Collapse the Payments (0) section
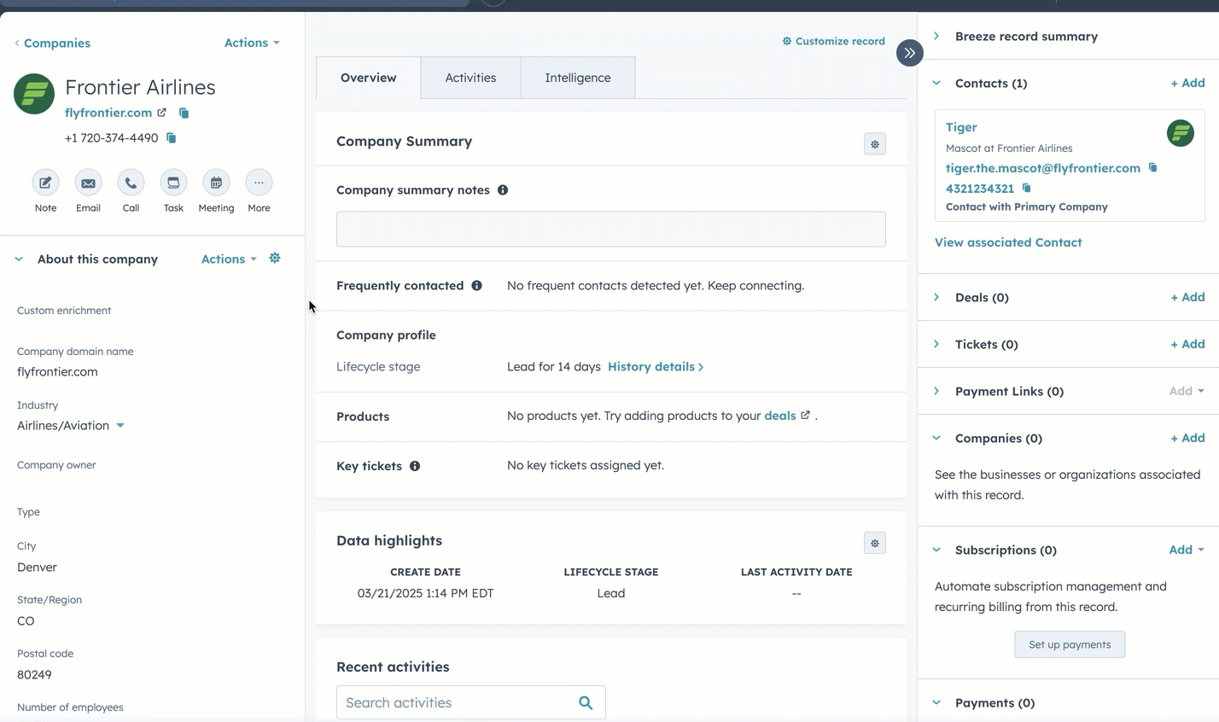 936,702
